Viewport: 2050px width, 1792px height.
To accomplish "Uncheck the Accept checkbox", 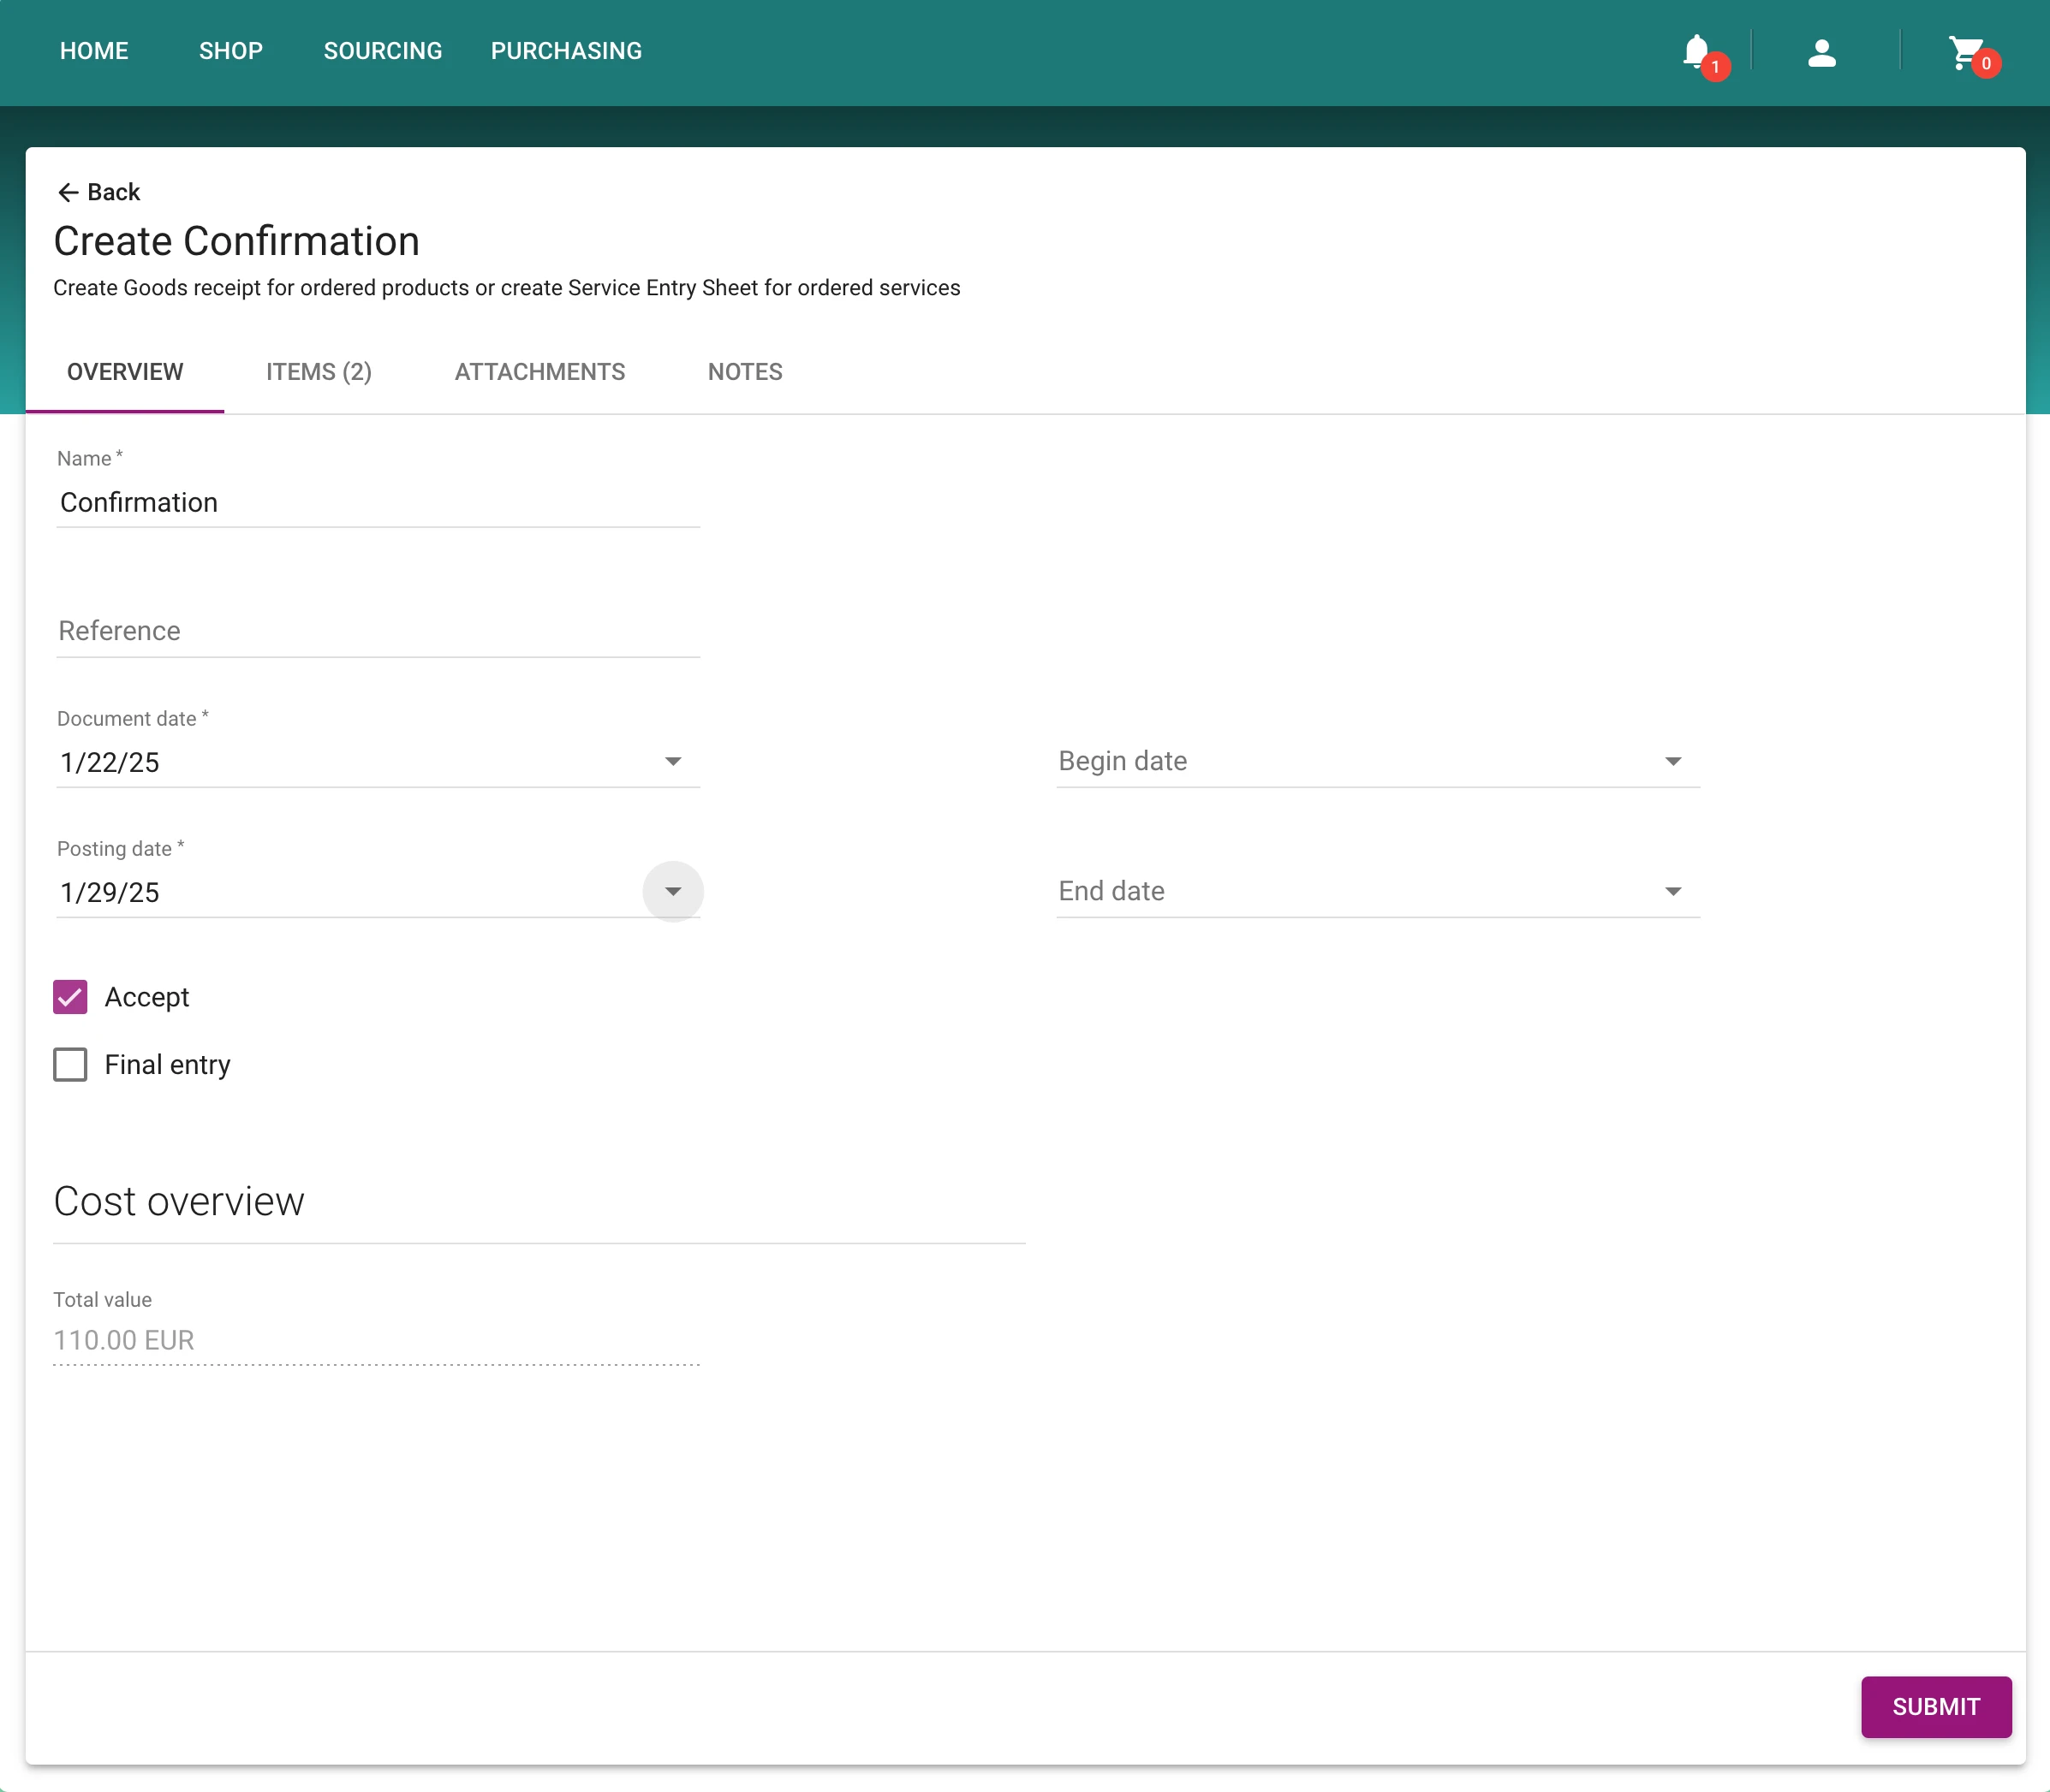I will pos(70,997).
